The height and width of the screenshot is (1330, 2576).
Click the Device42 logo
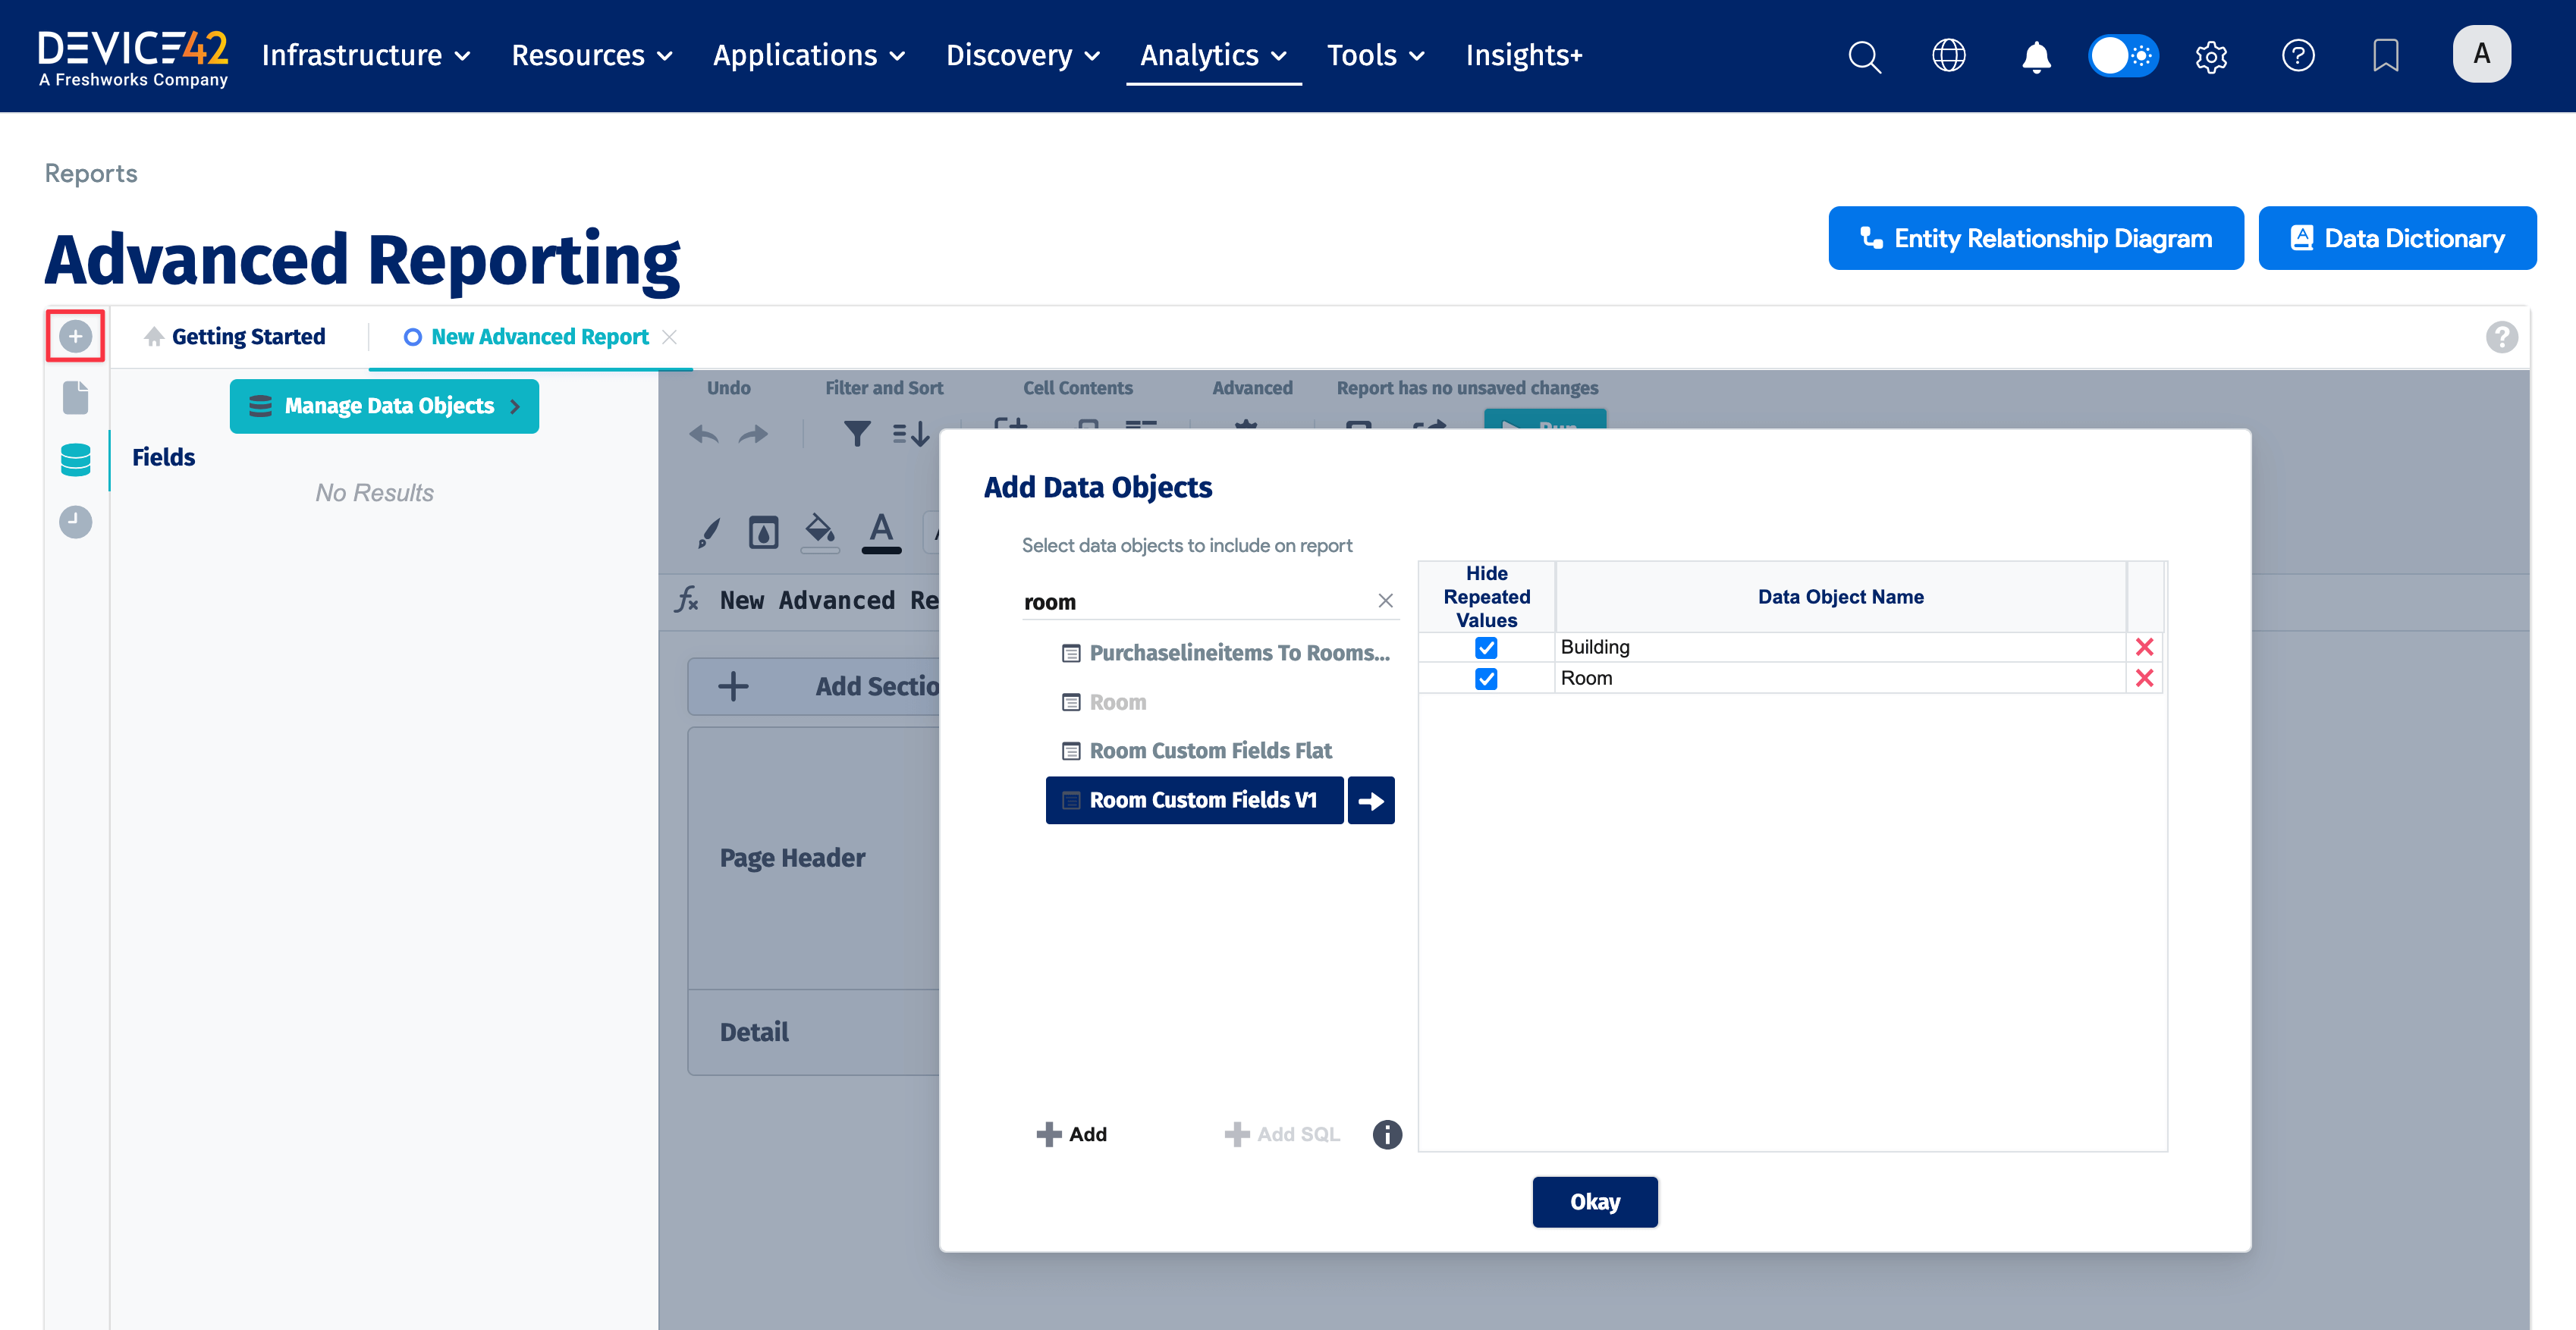tap(133, 58)
